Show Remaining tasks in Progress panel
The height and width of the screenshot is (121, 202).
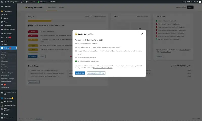100,16
